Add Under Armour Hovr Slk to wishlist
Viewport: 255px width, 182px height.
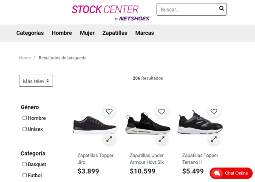[161, 111]
